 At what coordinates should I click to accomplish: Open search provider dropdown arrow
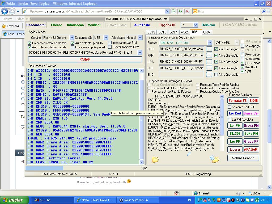tap(269, 11)
